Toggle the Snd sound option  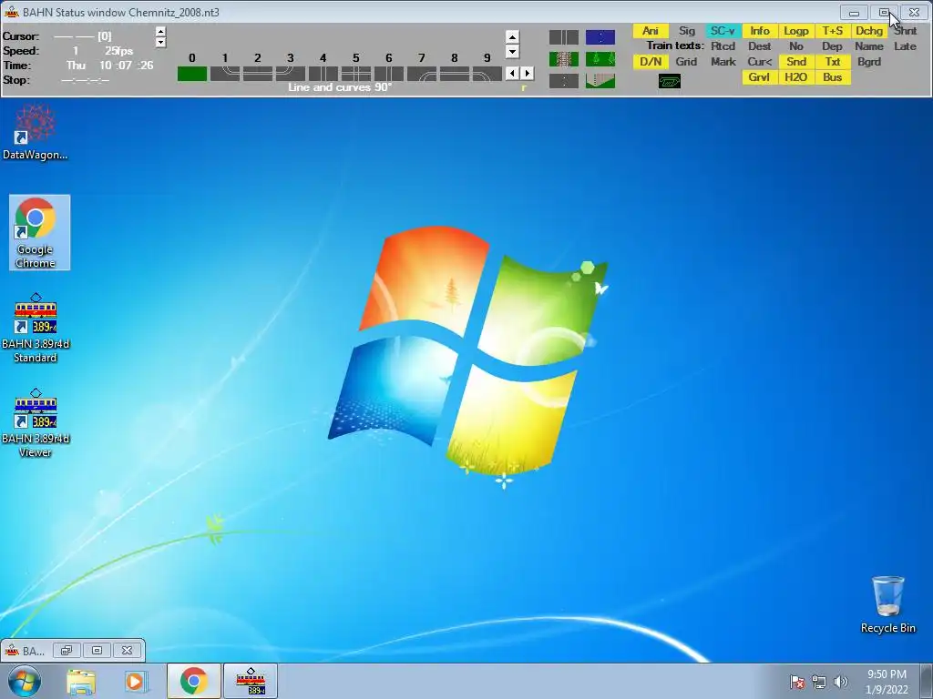[796, 62]
